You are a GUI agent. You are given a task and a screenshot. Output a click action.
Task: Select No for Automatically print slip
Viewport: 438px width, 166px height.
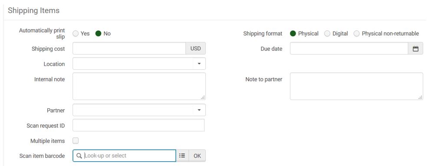coord(99,33)
